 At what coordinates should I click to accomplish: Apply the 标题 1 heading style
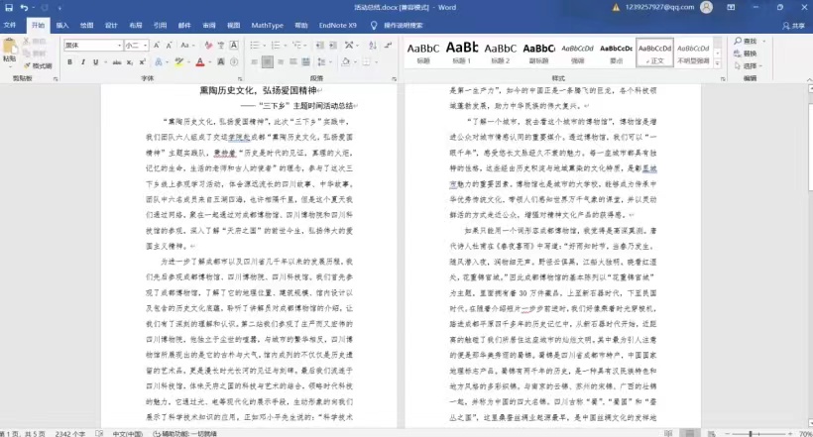462,52
